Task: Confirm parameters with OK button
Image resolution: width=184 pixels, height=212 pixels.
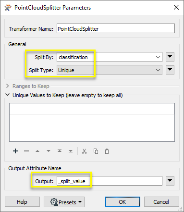Action: tap(123, 202)
